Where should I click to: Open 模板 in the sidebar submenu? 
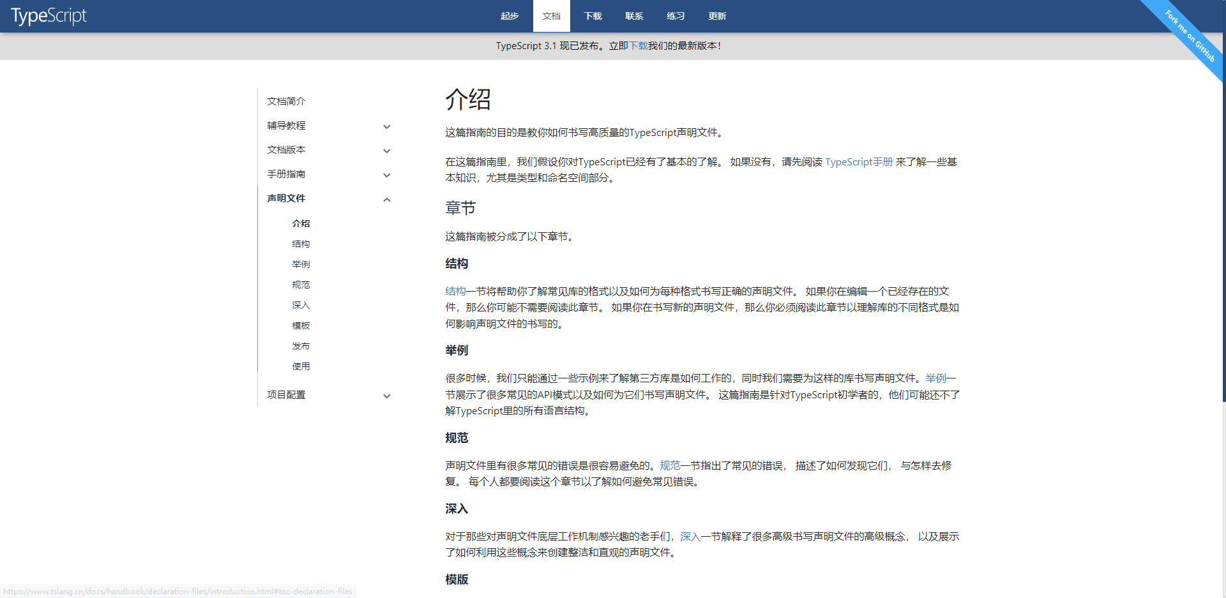click(301, 325)
